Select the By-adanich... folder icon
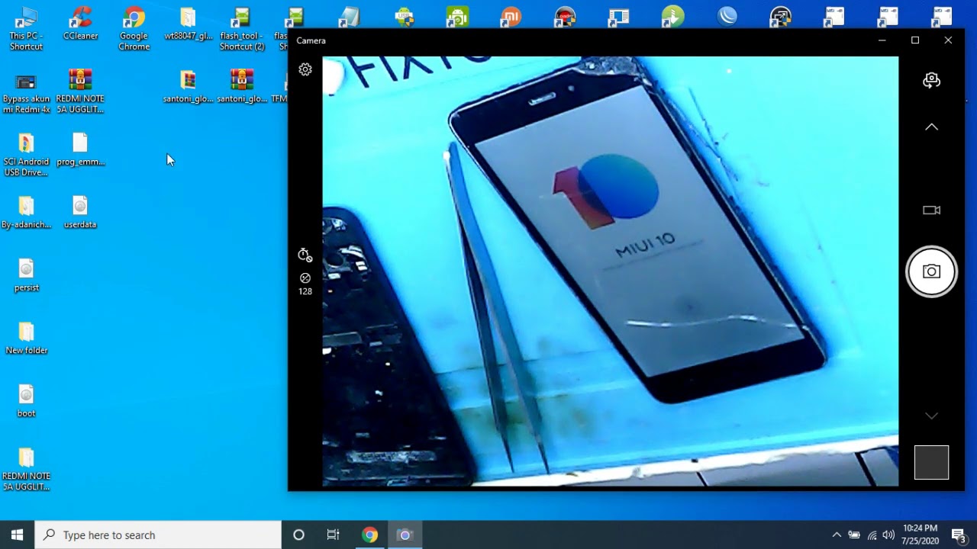This screenshot has height=549, width=977. coord(26,212)
